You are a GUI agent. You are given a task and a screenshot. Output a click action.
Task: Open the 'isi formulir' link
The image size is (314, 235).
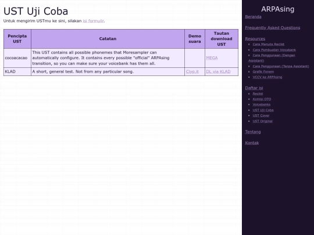pos(93,21)
